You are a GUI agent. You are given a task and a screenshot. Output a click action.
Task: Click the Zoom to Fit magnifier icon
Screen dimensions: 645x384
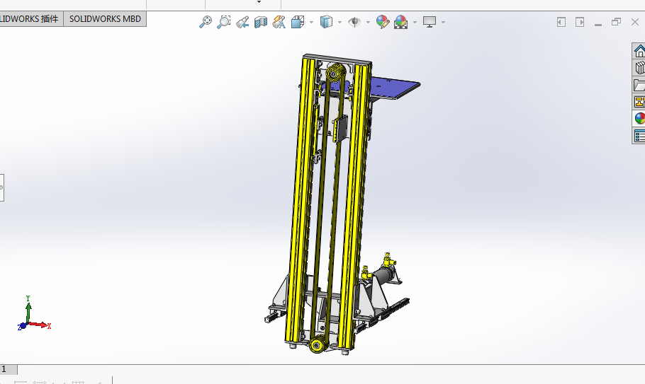click(206, 22)
